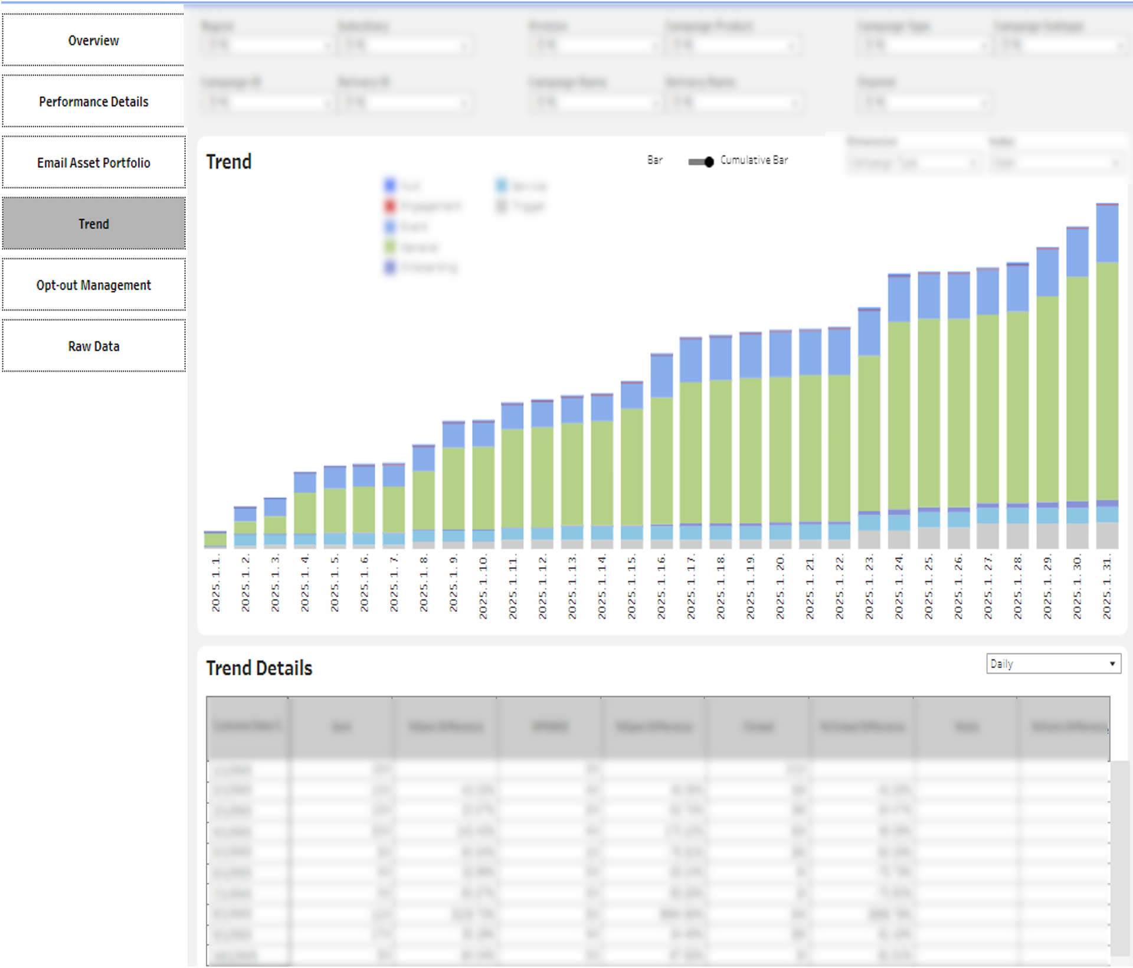Image resolution: width=1133 pixels, height=968 pixels.
Task: Open the Campaign Type filter dropdown
Action: 924,45
